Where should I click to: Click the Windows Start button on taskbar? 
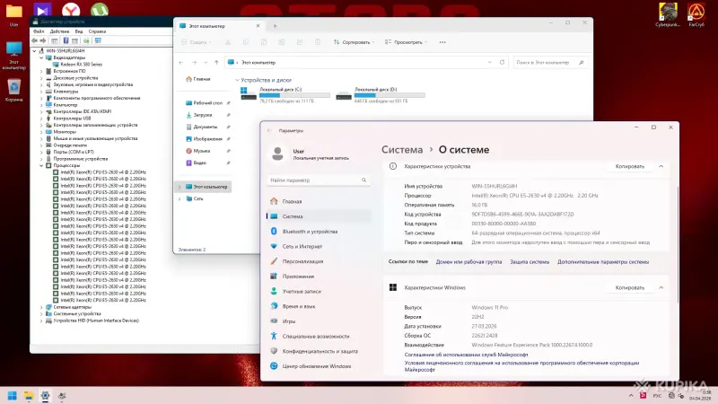coord(13,395)
